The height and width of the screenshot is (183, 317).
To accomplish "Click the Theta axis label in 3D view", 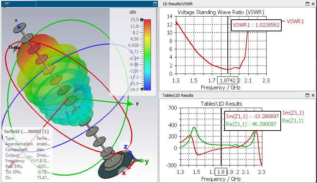I will click(14, 48).
